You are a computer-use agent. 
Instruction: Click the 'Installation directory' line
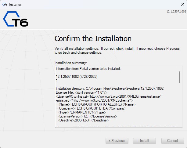(110, 88)
